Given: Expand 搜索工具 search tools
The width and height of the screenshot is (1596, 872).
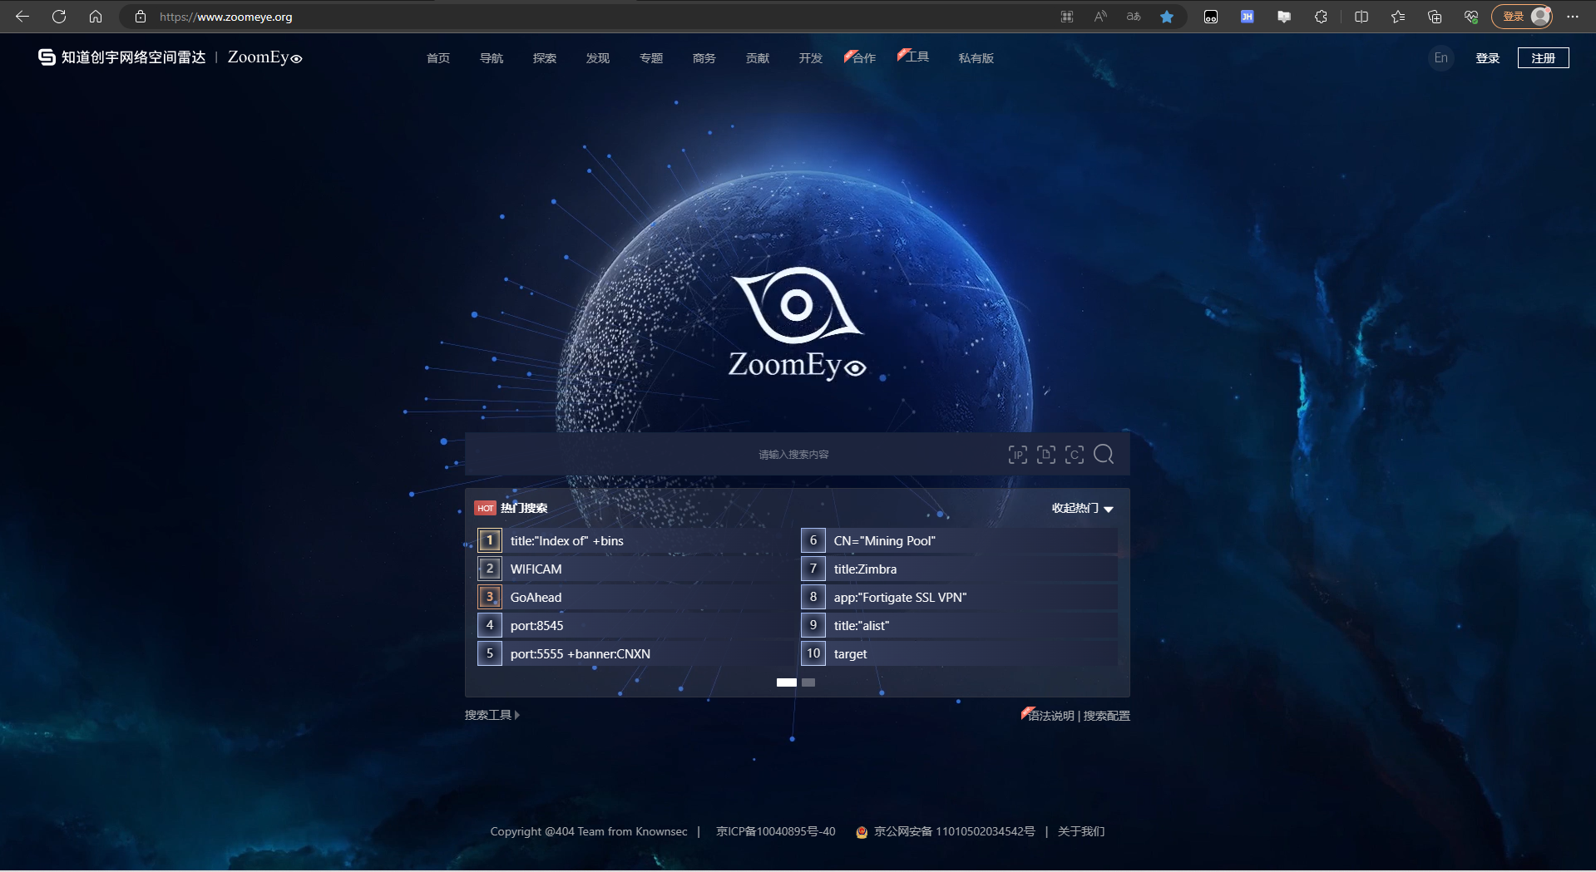Looking at the screenshot, I should click(x=492, y=715).
